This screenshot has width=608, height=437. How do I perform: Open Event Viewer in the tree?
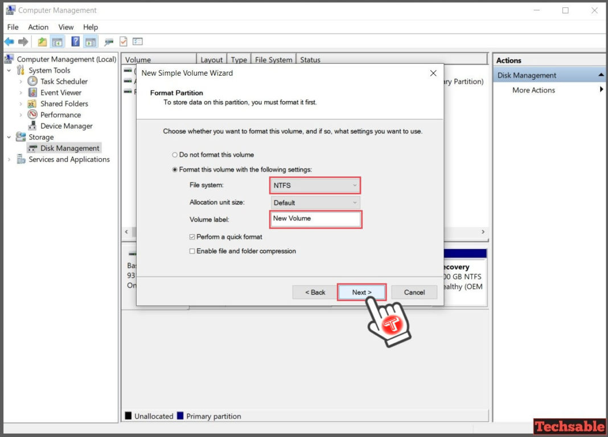pyautogui.click(x=60, y=93)
